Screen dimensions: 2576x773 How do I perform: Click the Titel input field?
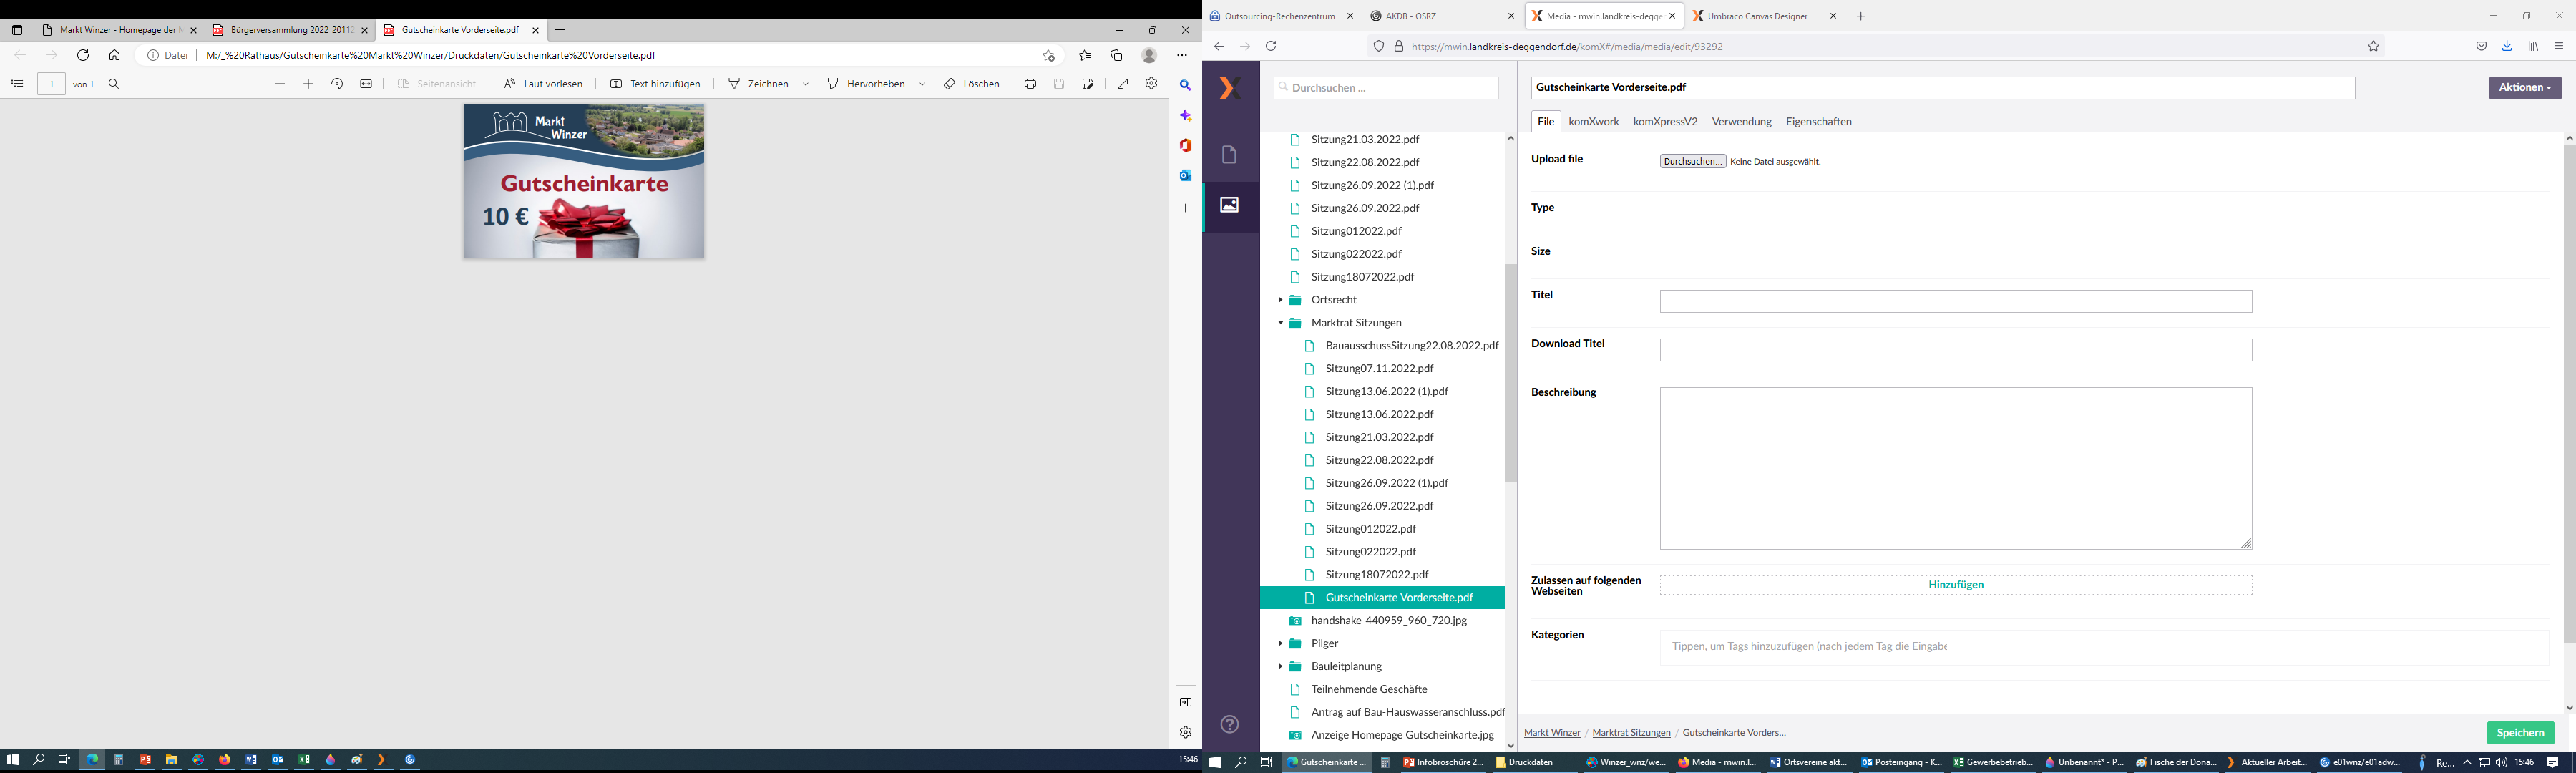pyautogui.click(x=1955, y=302)
